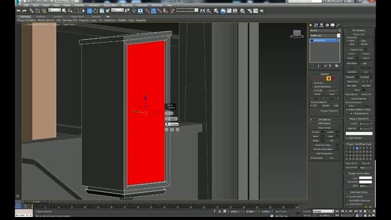Switch to the Object Paint ribbon tab
Viewport: 391px width, 220px height.
coord(77,16)
